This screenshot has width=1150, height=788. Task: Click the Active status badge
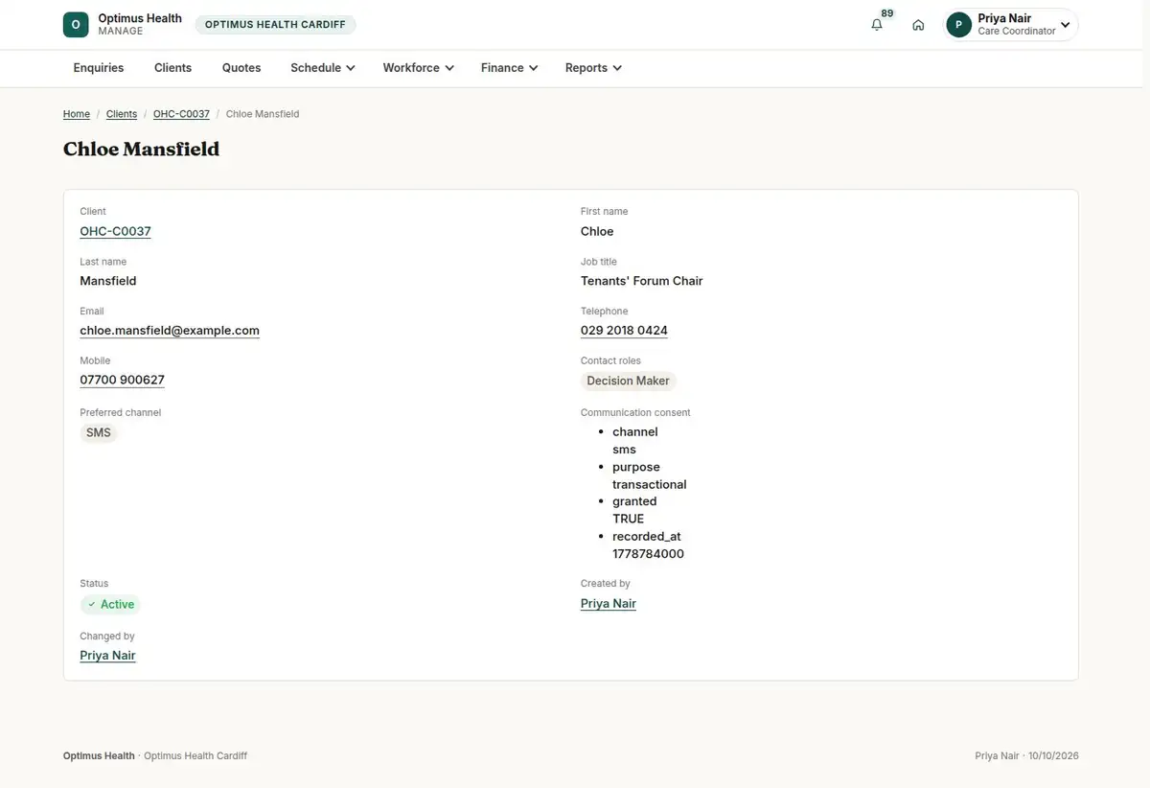coord(110,605)
